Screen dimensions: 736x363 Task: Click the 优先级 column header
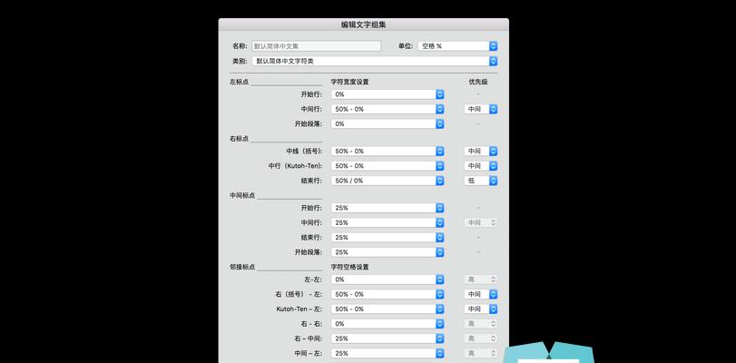point(478,82)
